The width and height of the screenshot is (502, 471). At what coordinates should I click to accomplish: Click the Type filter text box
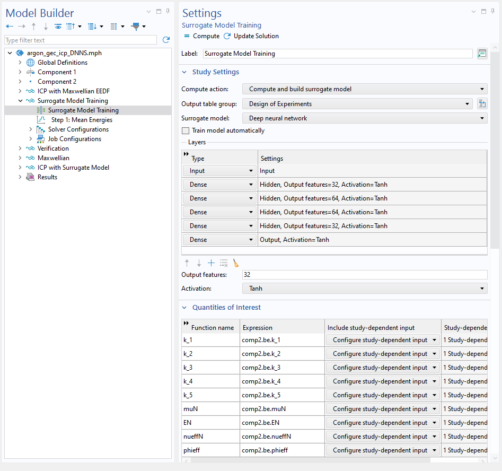point(81,40)
